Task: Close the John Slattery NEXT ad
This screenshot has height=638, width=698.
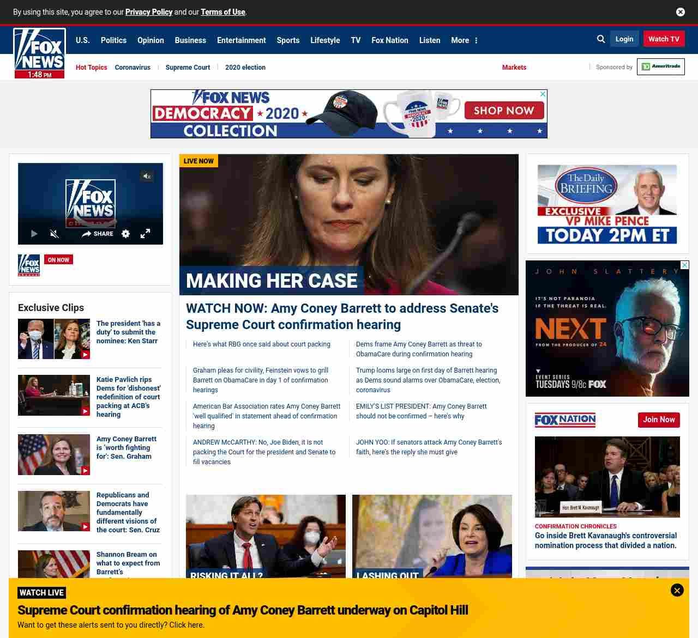Action: pos(684,265)
